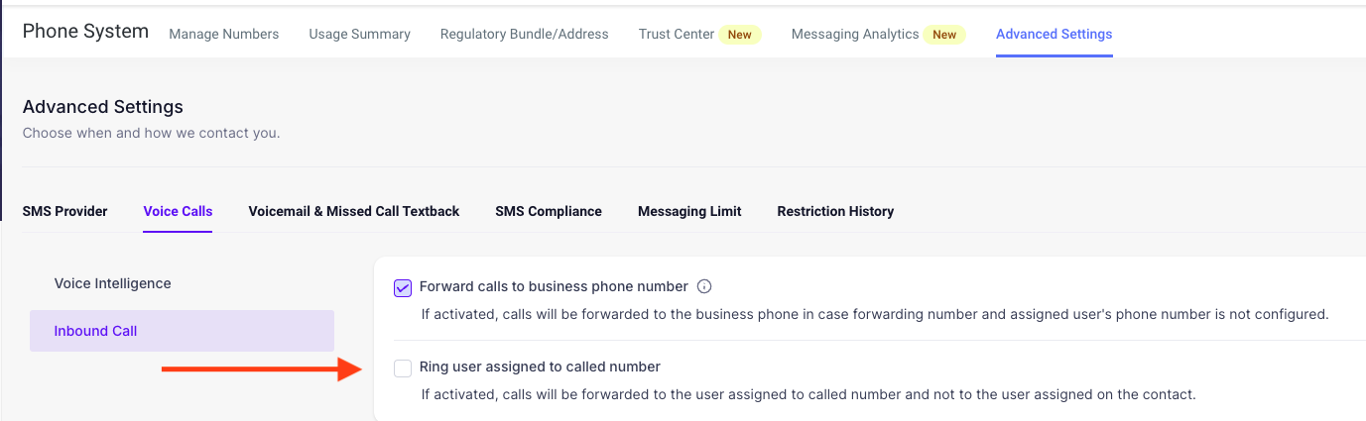Viewport: 1366px width, 421px height.
Task: Click the Phone System heading
Action: pos(85,31)
